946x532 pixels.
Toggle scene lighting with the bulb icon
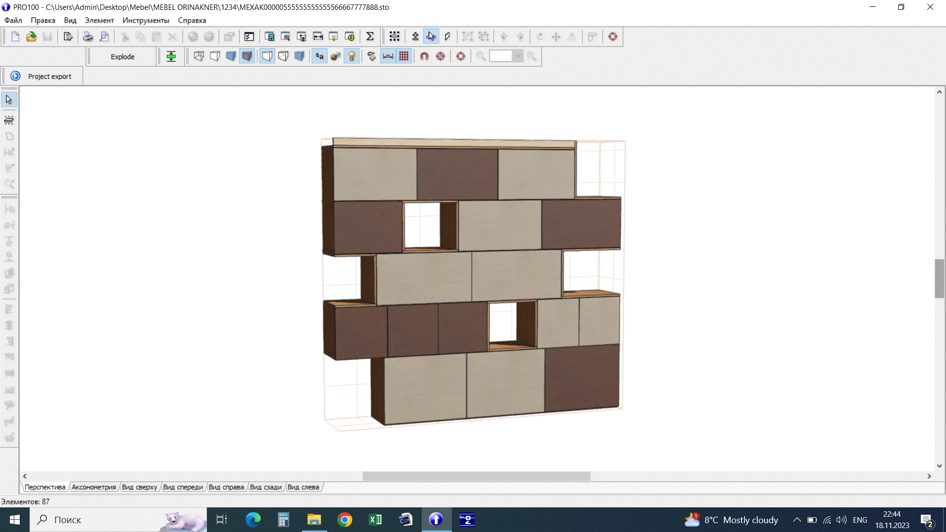click(352, 56)
